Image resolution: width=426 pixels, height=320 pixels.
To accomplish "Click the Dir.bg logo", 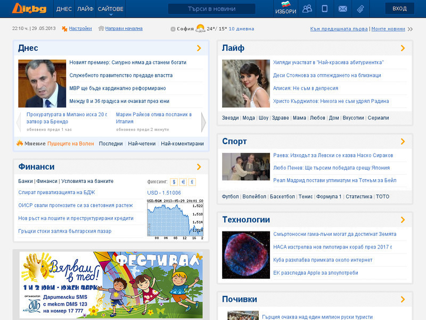I will 29,9.
